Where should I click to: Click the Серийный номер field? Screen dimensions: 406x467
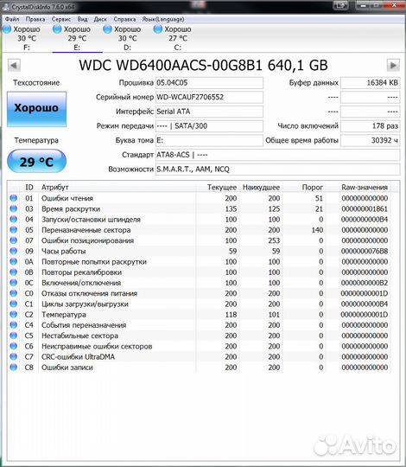(x=209, y=97)
